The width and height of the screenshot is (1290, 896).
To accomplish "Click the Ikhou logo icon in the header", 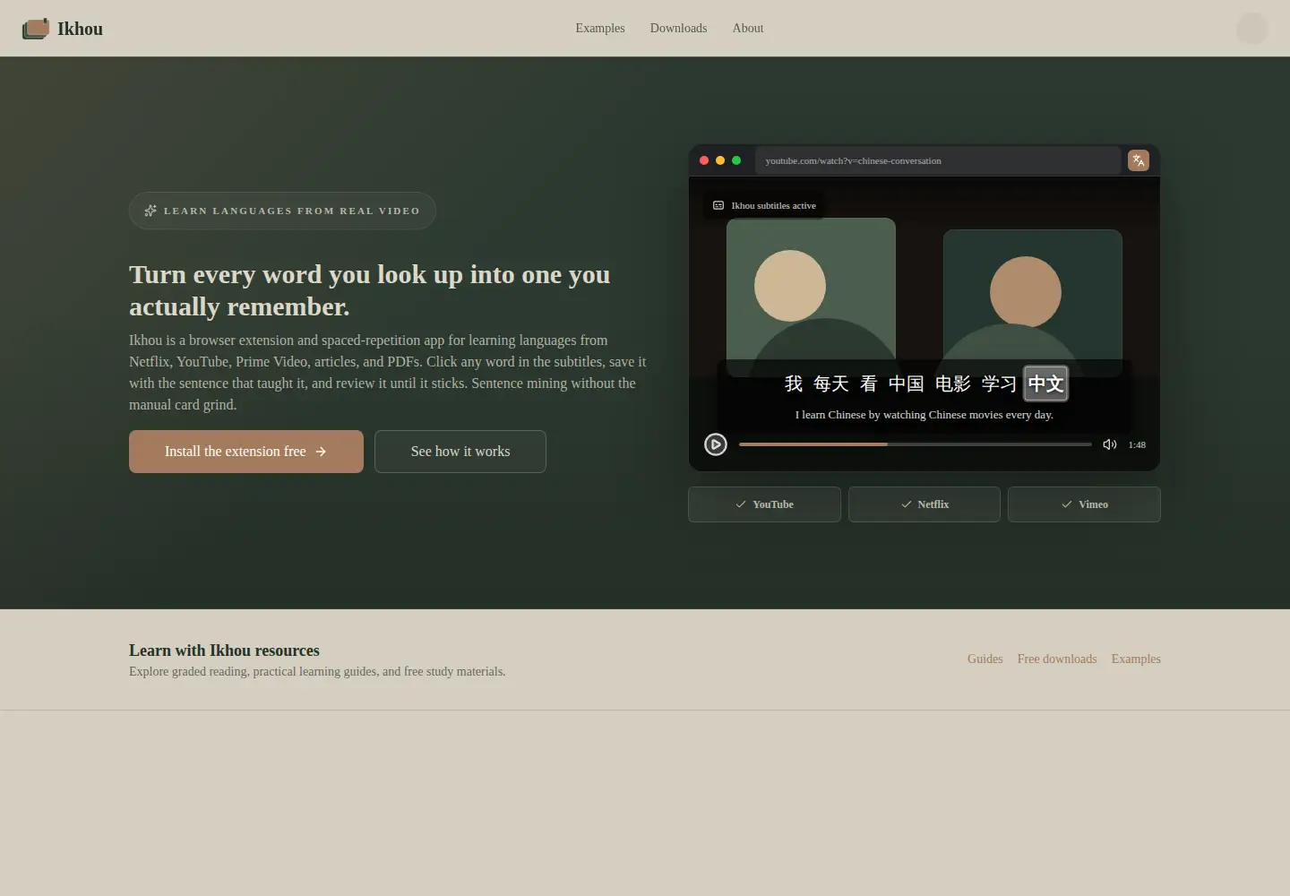I will (36, 29).
